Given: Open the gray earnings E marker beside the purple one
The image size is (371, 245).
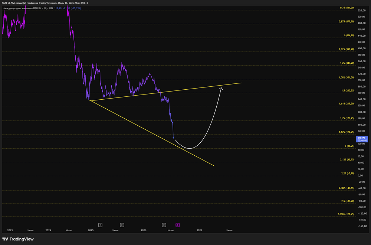Looking at the screenshot, I should (164, 225).
